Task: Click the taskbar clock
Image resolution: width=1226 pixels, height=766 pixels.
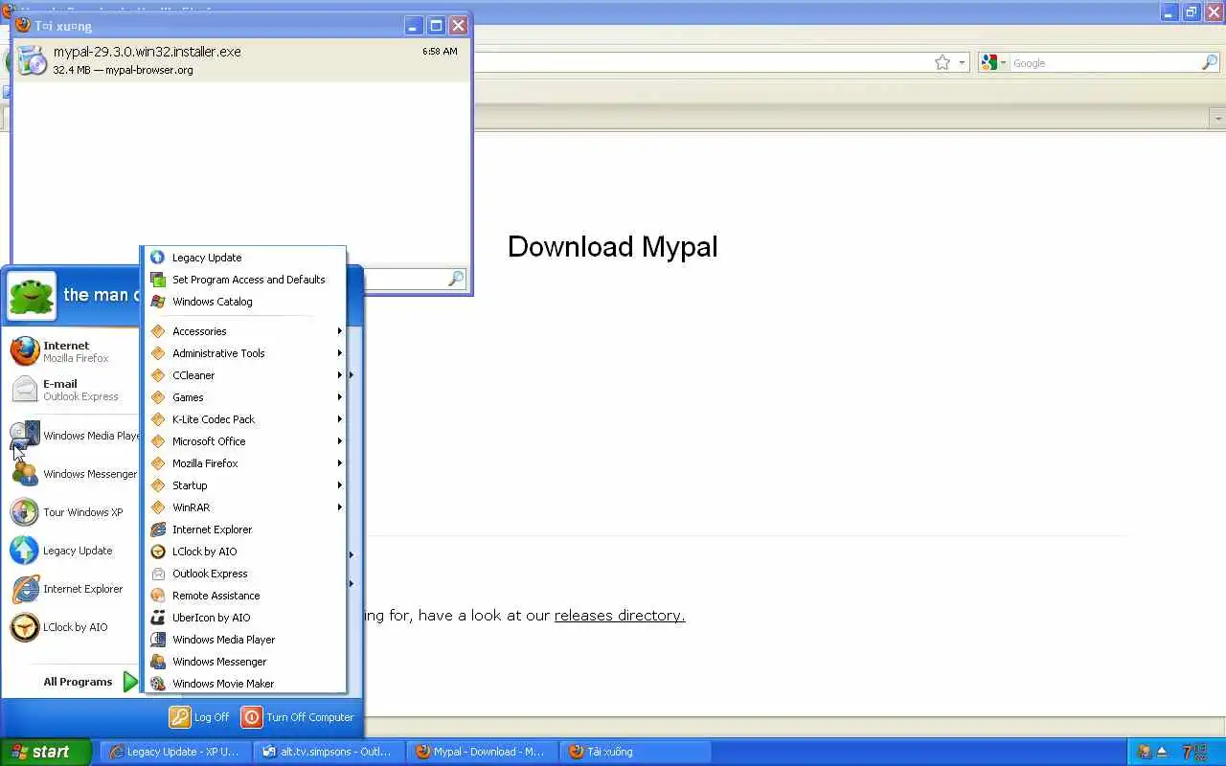Action: pyautogui.click(x=1195, y=752)
